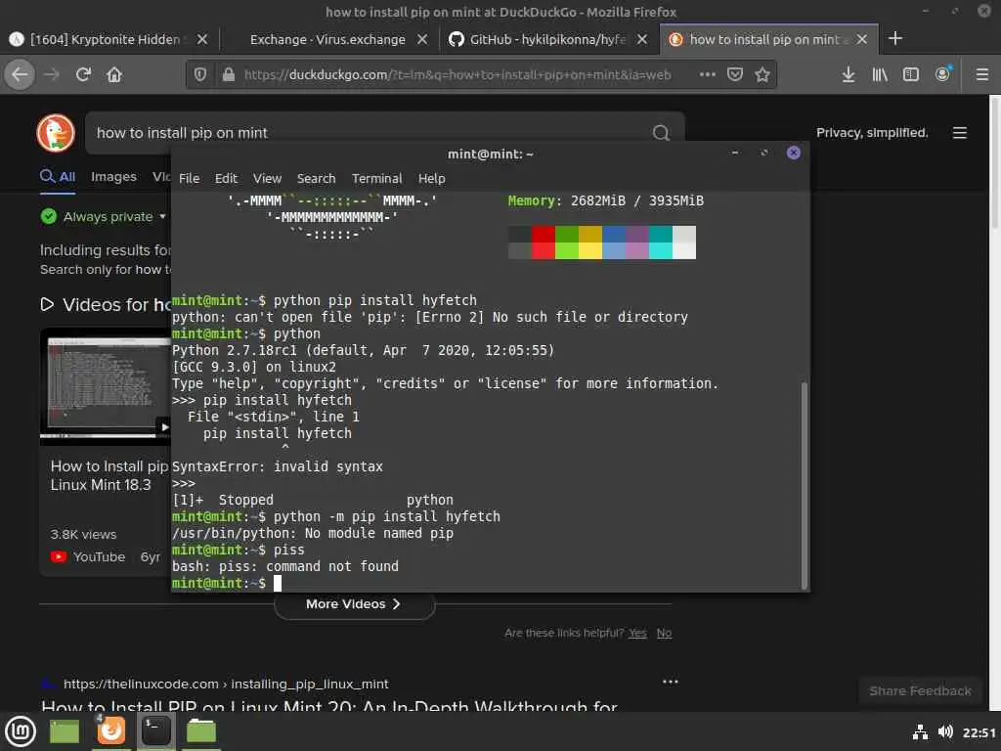Click Share Feedback button
Screen dimensions: 1001x751
[920, 691]
